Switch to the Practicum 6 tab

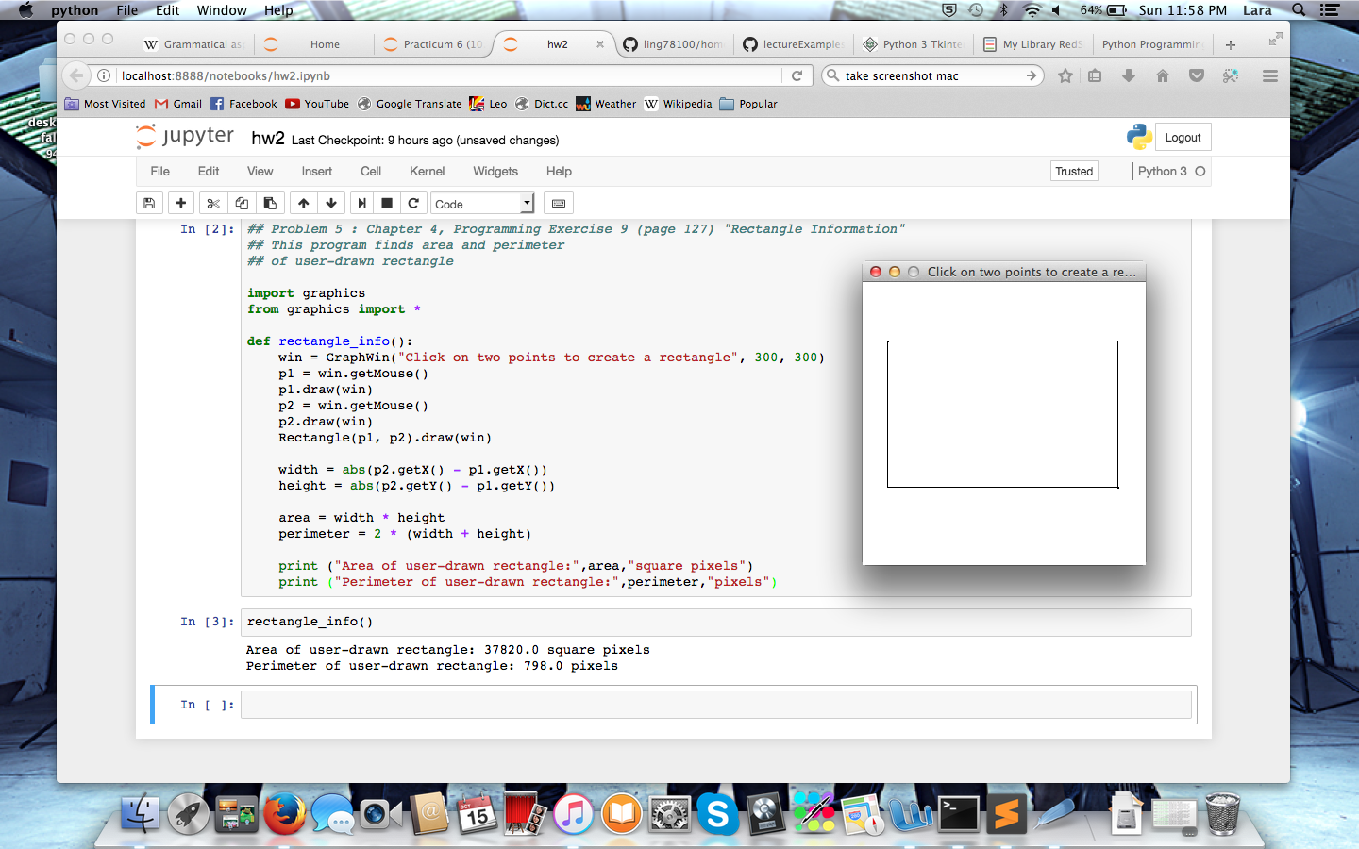click(x=434, y=44)
